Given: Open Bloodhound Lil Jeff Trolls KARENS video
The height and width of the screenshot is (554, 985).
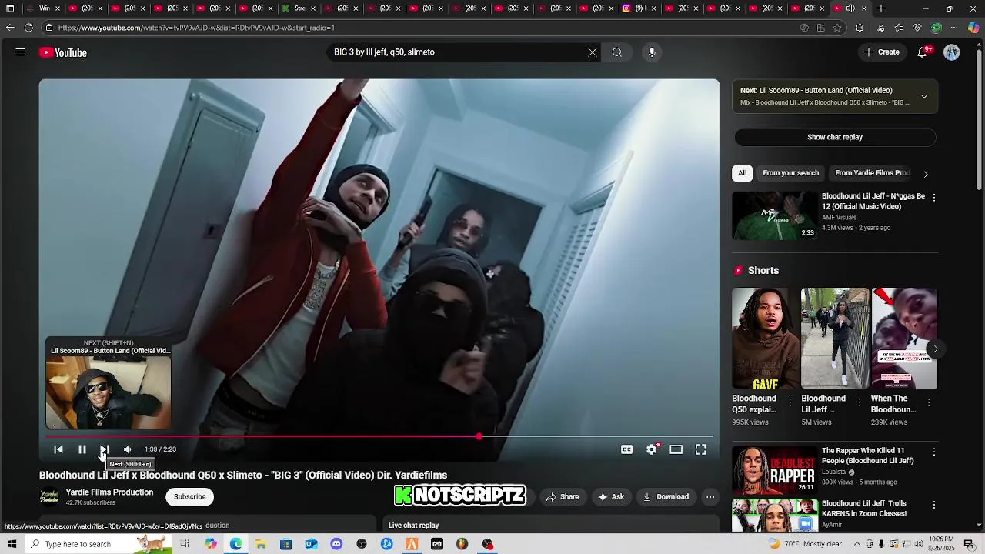Looking at the screenshot, I should tap(775, 516).
